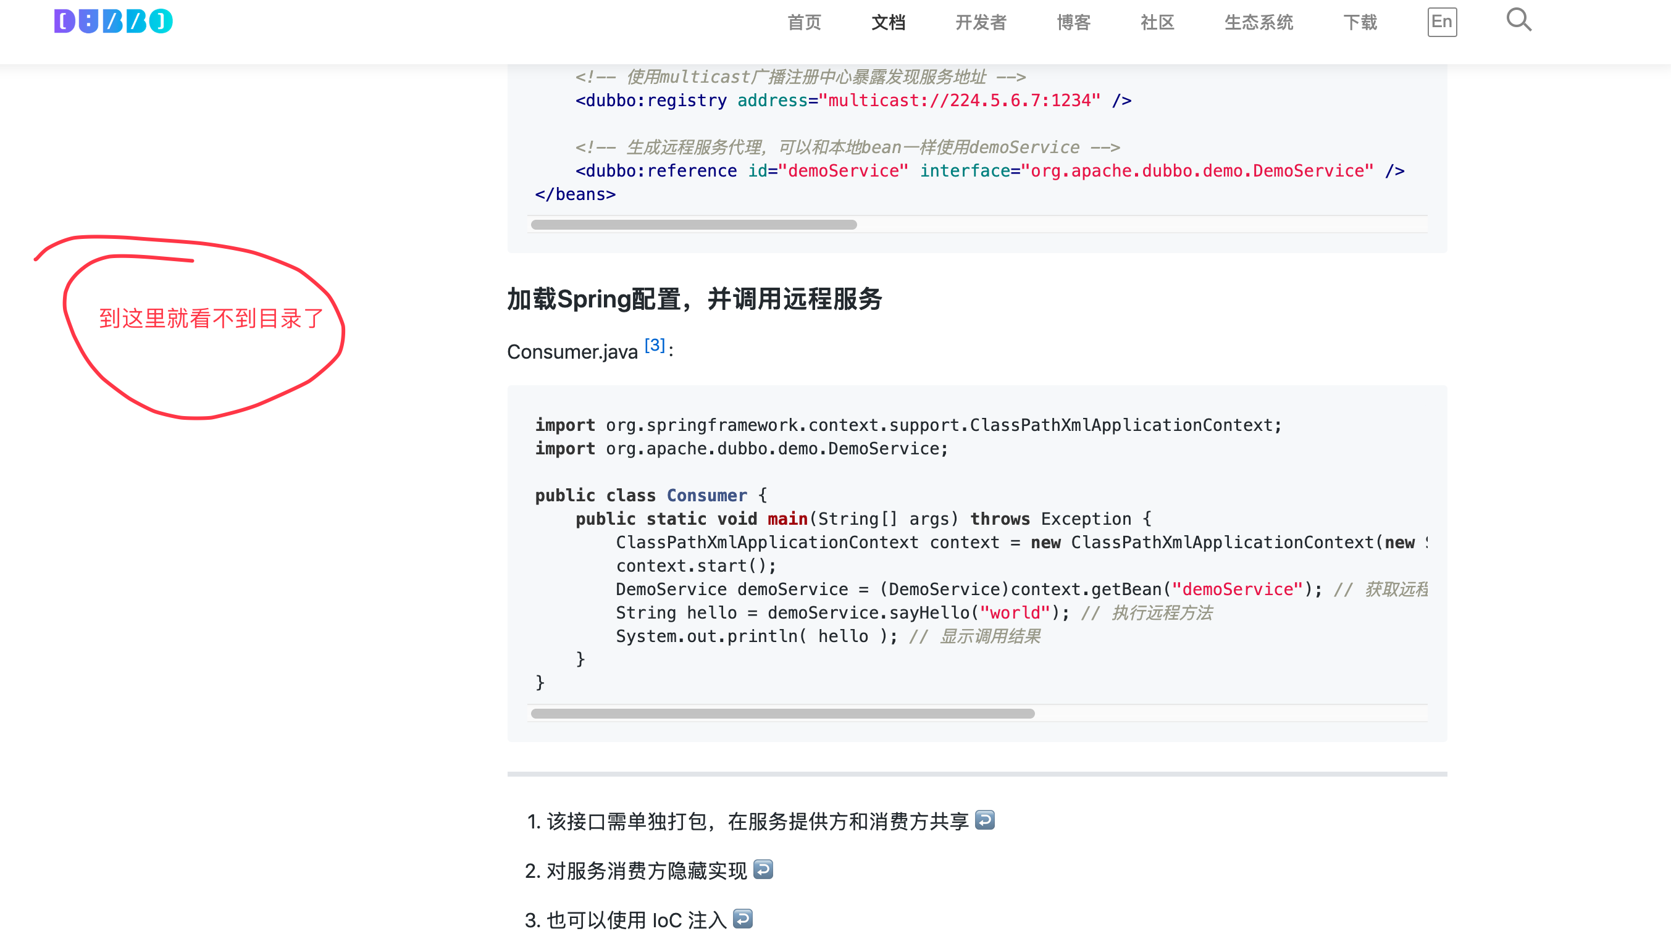This screenshot has height=947, width=1671.
Task: Click the [3] footnote reference link
Action: 655,345
